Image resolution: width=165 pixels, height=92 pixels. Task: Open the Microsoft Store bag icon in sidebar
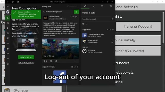[x=7, y=49]
